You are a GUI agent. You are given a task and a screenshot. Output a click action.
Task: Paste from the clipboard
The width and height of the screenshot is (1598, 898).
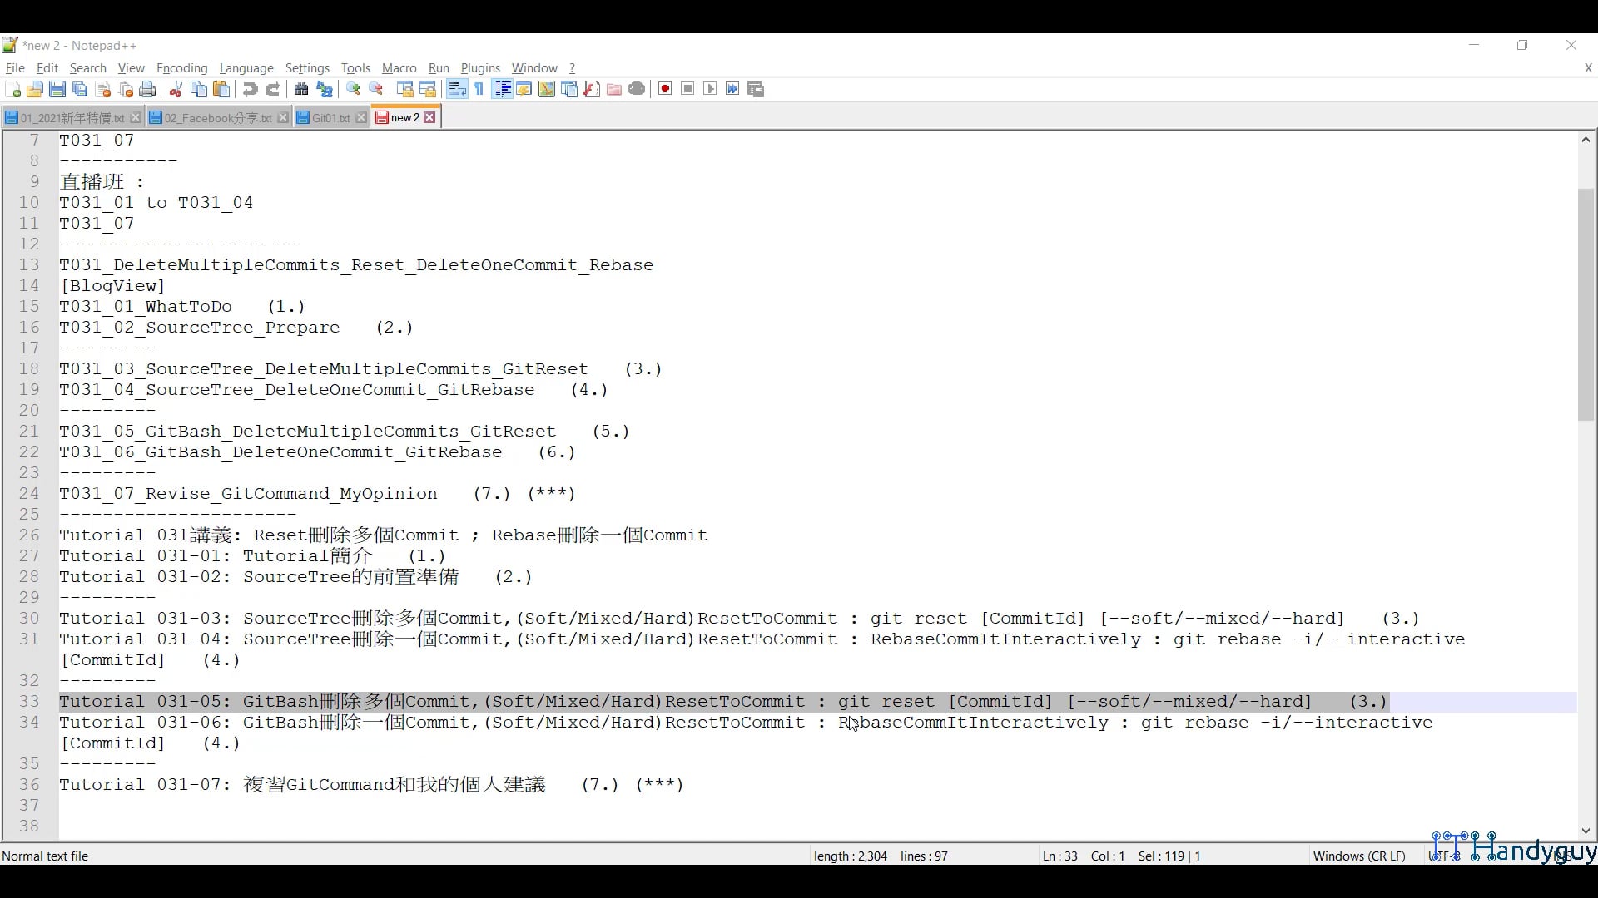221,89
